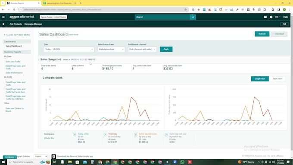Toggle the Same day last year checkbox
Image resolution: width=293 pixels, height=165 pixels.
point(166,135)
